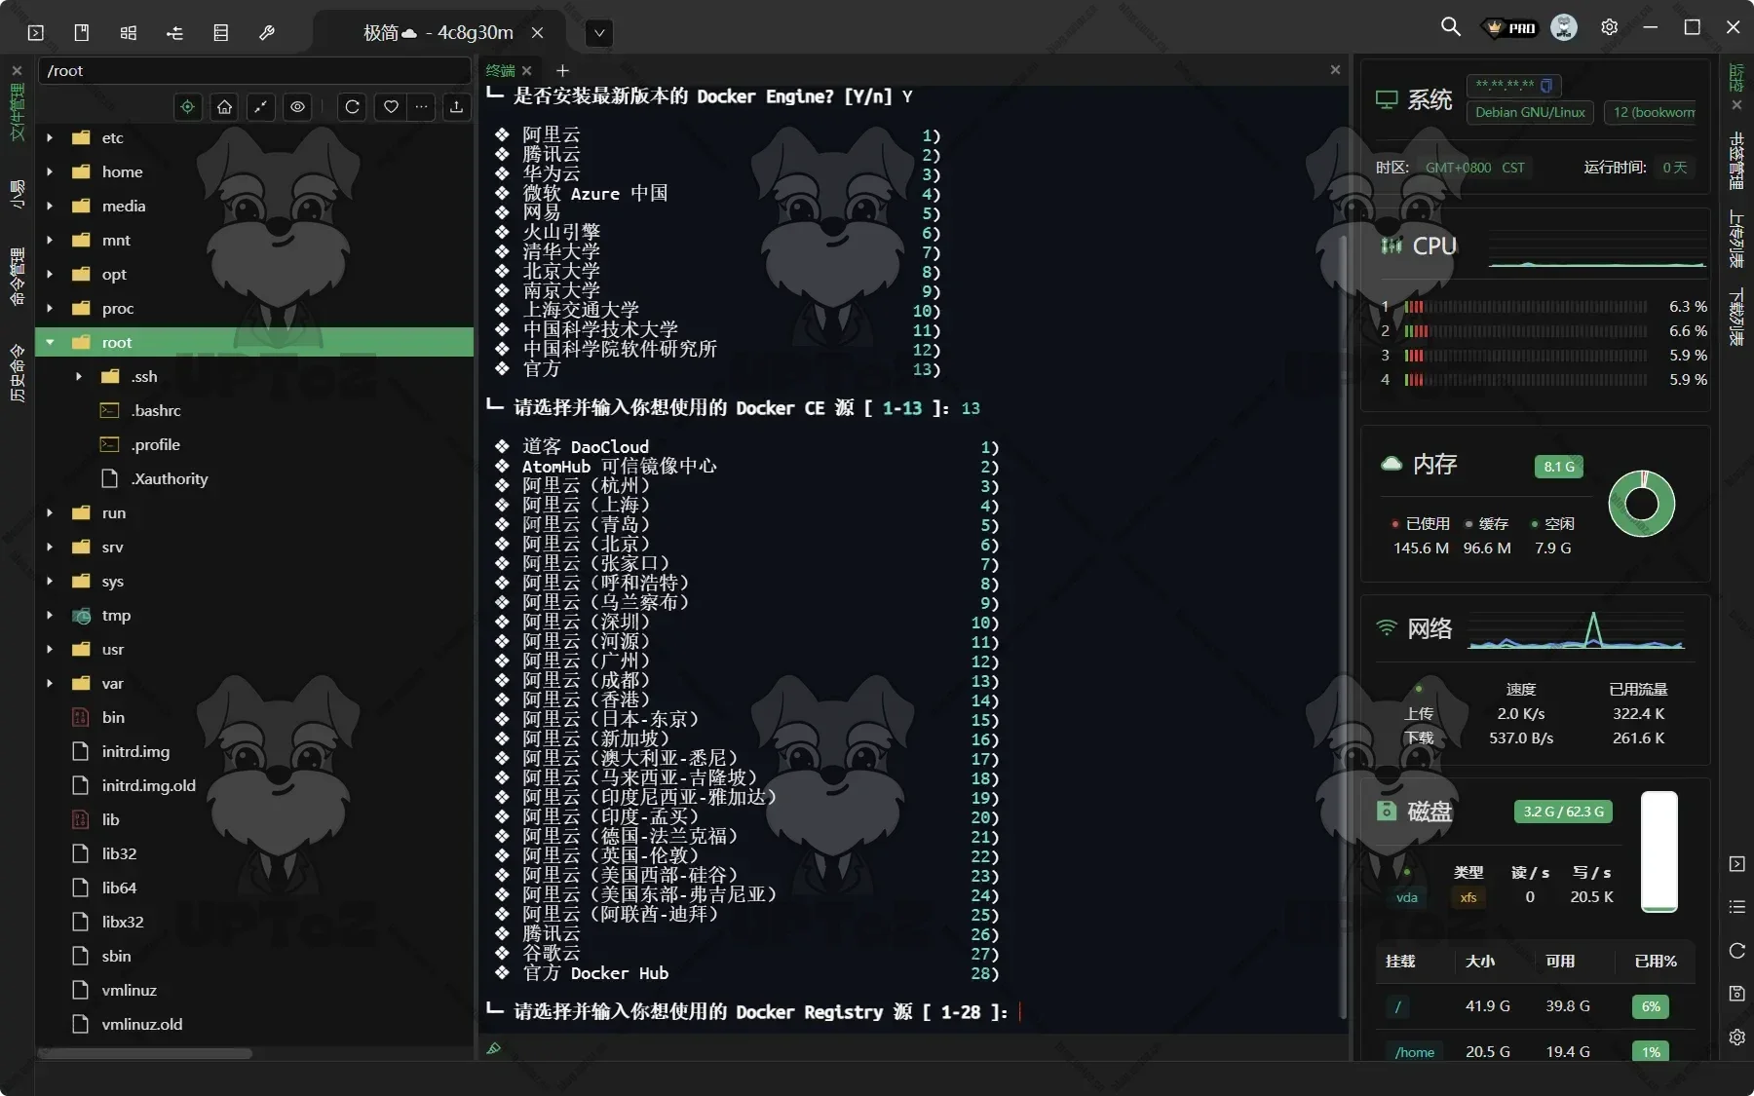Expand the opt folder
1754x1096 pixels.
pos(50,274)
